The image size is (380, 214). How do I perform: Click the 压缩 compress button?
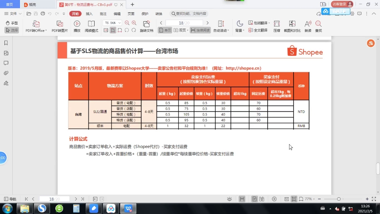[x=276, y=25]
